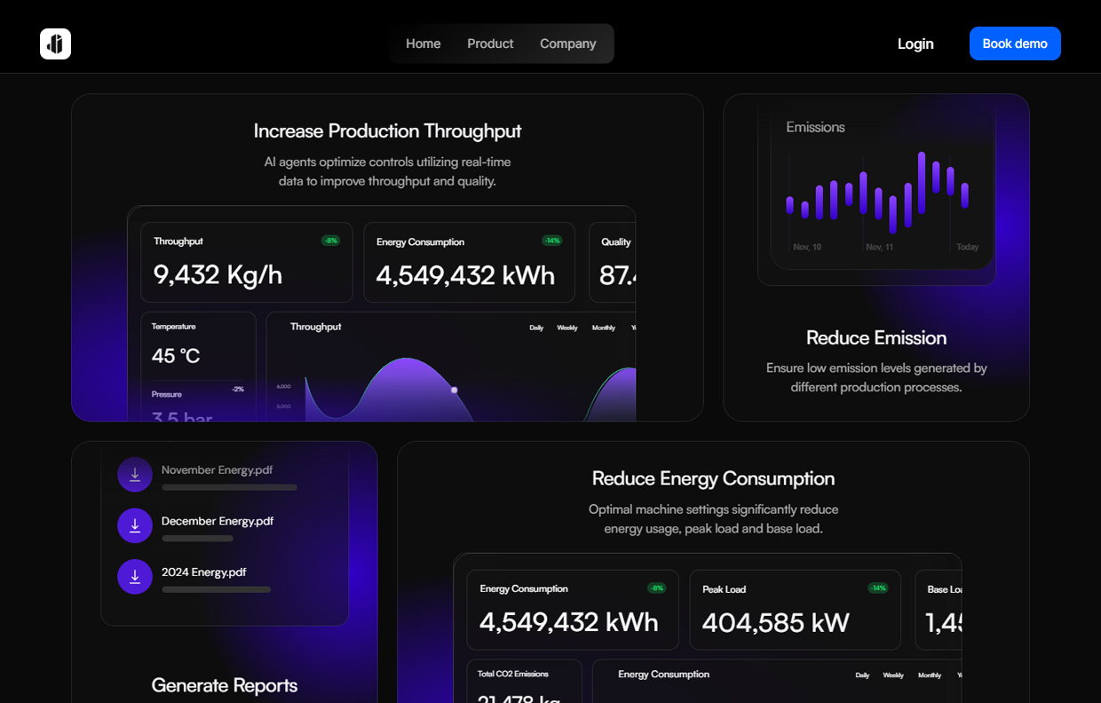
Task: Switch Throughput chart to Monthly view
Action: (x=603, y=328)
